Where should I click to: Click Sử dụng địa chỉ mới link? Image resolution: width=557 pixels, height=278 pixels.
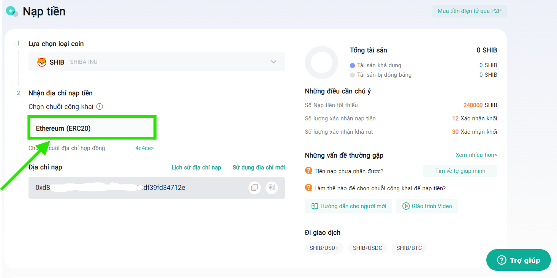click(259, 167)
